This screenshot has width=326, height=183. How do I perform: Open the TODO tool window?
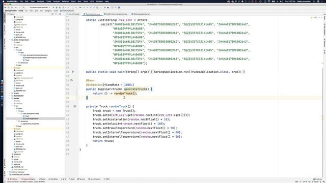[x=107, y=179]
